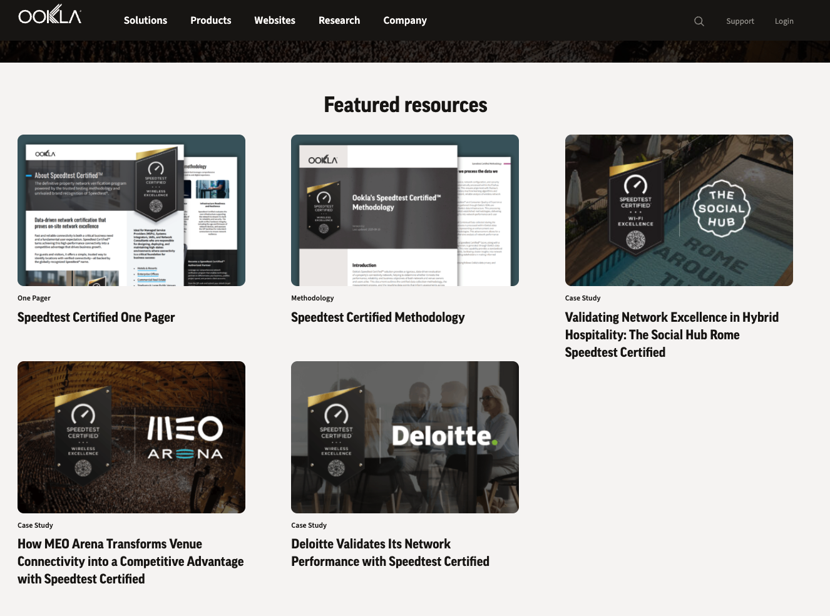Open the Speedtest Certified Methodology thumbnail
The width and height of the screenshot is (830, 616).
(405, 210)
